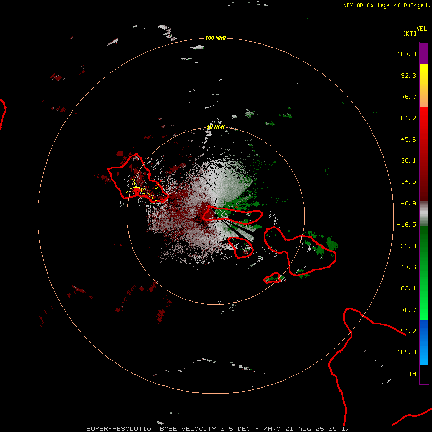Select the 45.6 legend value
The width and height of the screenshot is (432, 432).
[408, 139]
